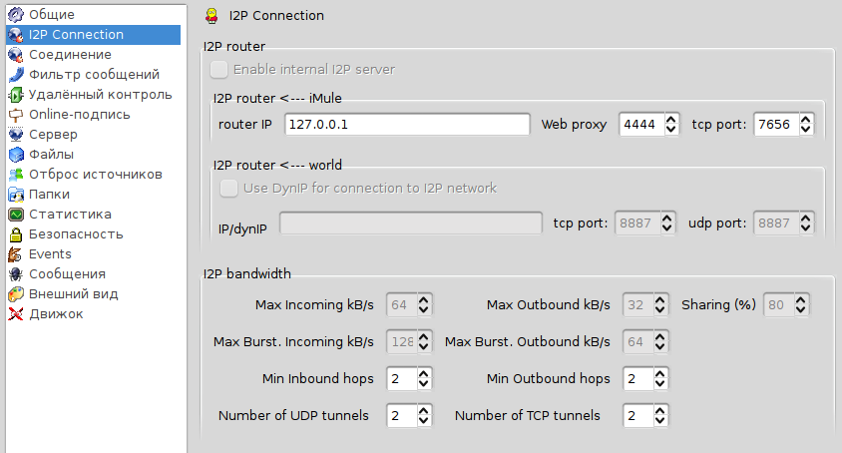The image size is (842, 453).
Task: Increase the iMule tcp port 7656
Action: click(x=805, y=120)
